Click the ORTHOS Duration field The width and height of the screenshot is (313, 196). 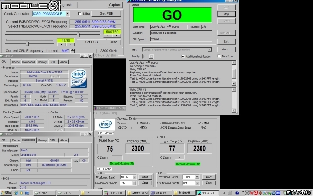click(x=181, y=33)
